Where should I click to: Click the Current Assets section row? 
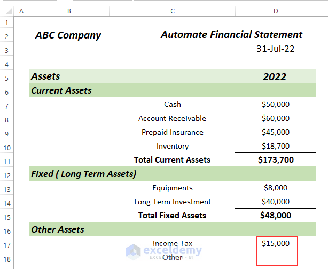click(61, 90)
